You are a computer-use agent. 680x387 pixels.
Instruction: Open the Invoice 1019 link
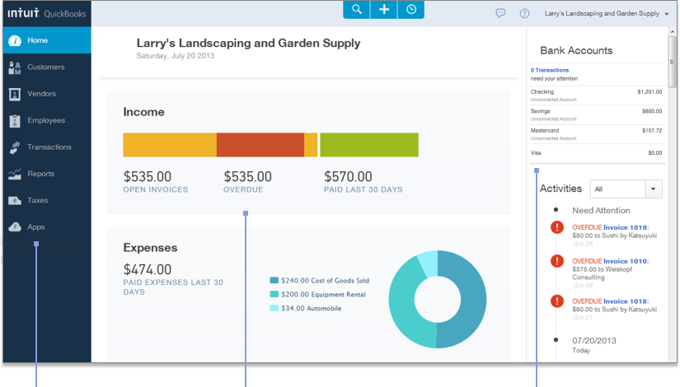click(626, 227)
